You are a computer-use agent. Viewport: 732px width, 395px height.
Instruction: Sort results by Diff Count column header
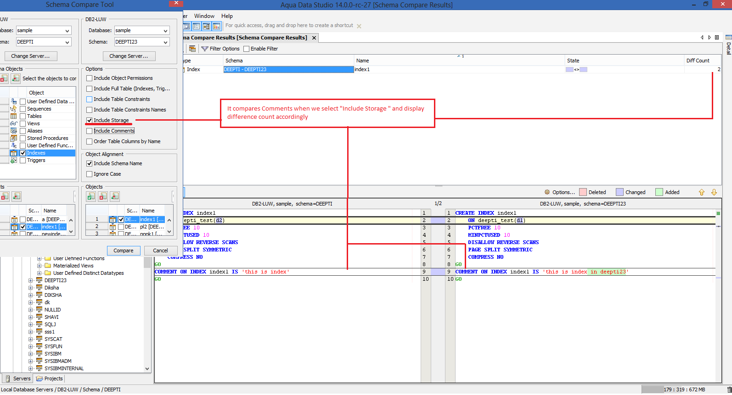[703, 61]
